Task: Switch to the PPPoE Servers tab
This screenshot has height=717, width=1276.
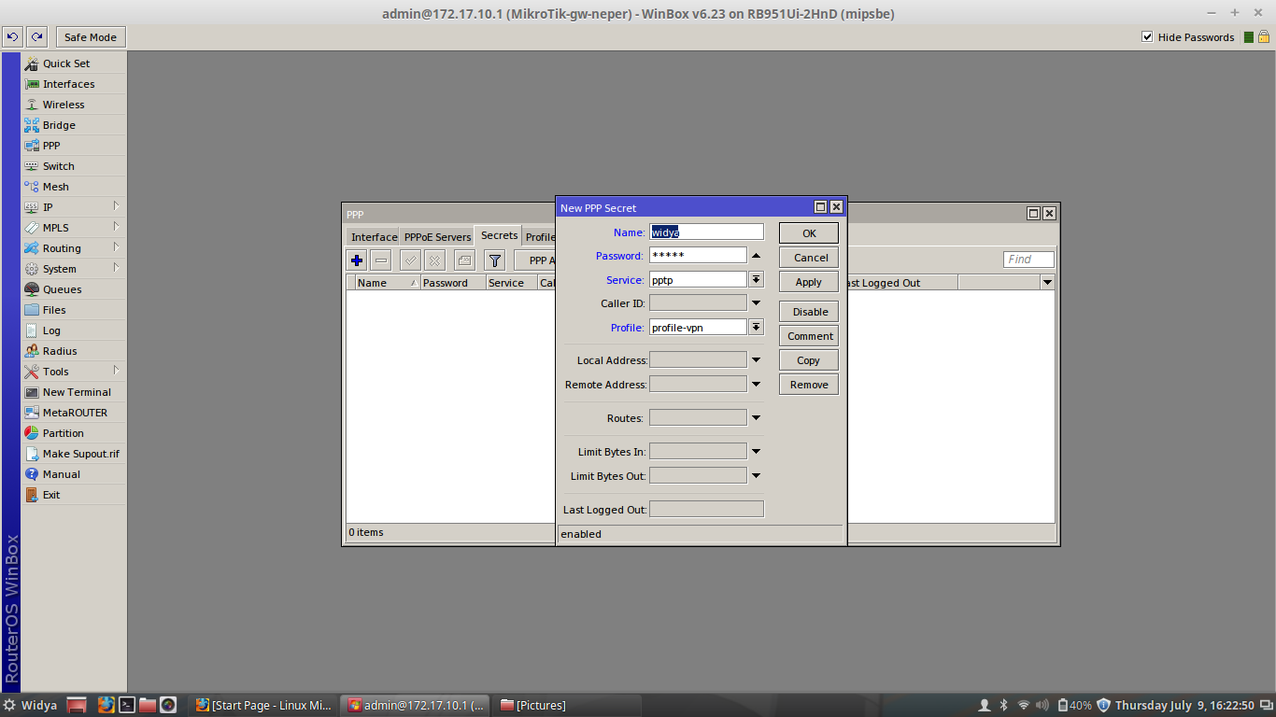Action: coord(437,237)
